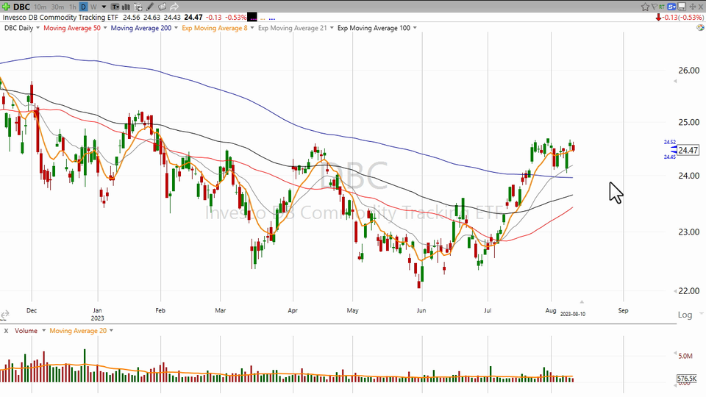This screenshot has width=706, height=397.
Task: Open the chart template (T) menu
Action: click(x=115, y=7)
